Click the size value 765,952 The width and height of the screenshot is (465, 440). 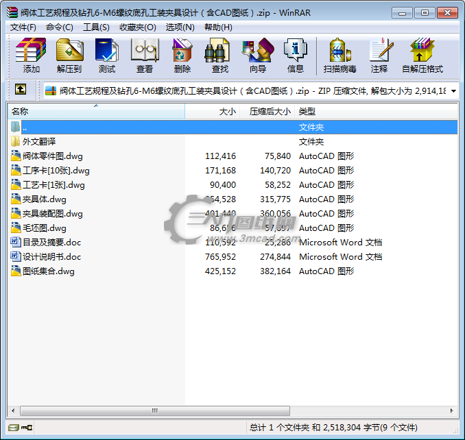[x=220, y=256]
